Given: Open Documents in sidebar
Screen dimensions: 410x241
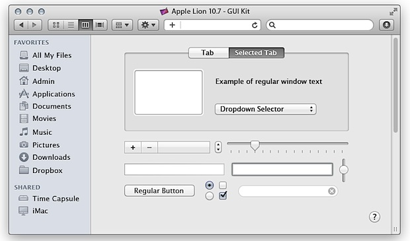Looking at the screenshot, I should 45,106.
